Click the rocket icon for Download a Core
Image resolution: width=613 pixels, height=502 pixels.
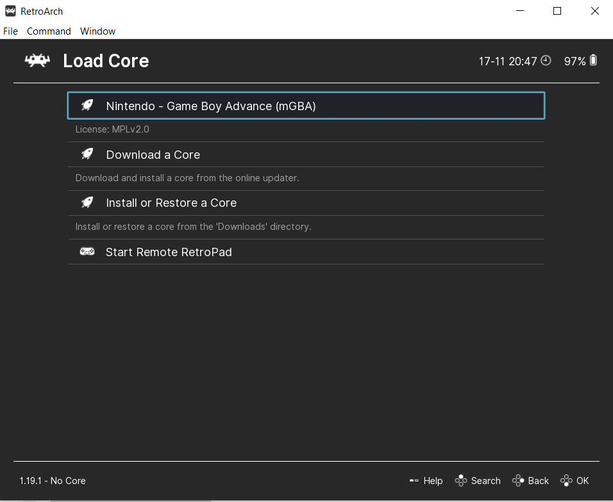(87, 154)
